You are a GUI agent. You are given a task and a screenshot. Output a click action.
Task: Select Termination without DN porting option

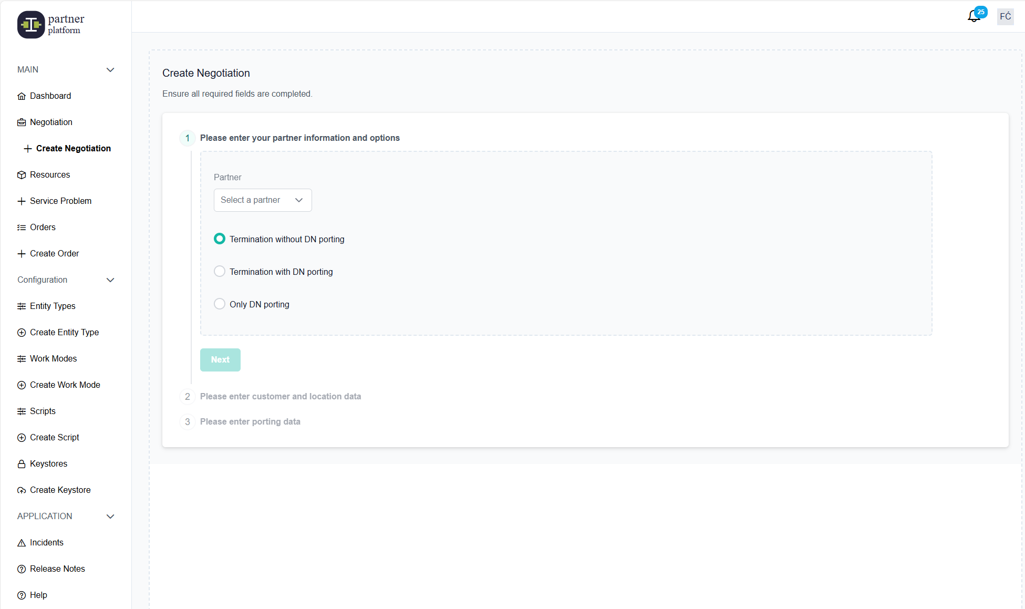(220, 239)
